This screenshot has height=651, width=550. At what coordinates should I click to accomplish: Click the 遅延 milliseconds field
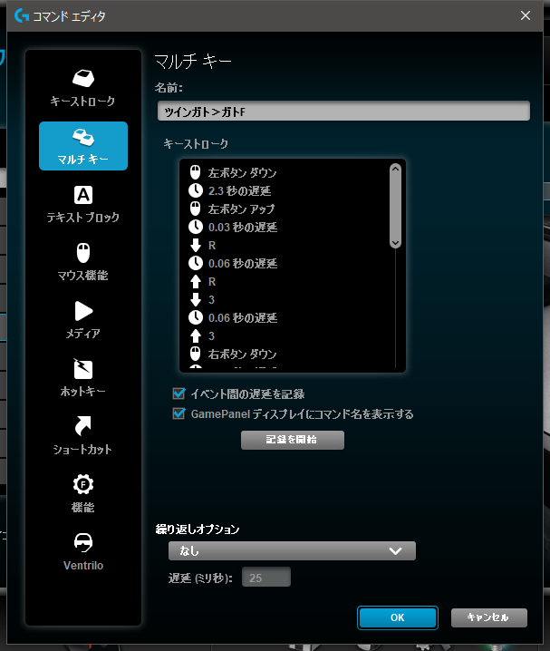(265, 578)
